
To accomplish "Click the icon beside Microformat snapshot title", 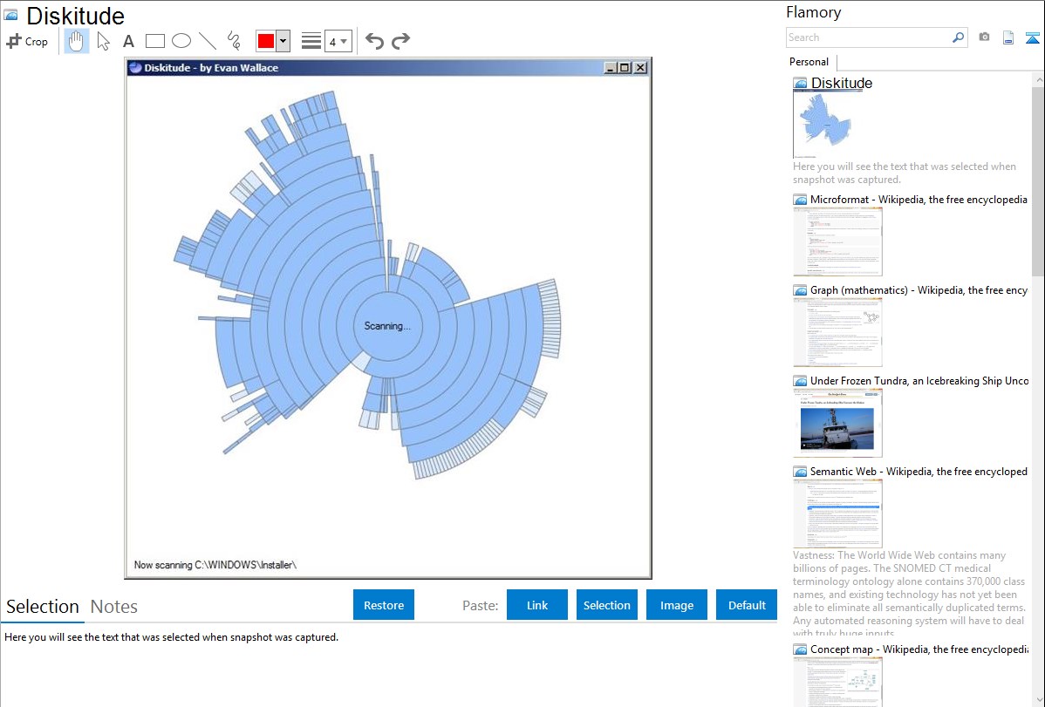I will [x=801, y=200].
